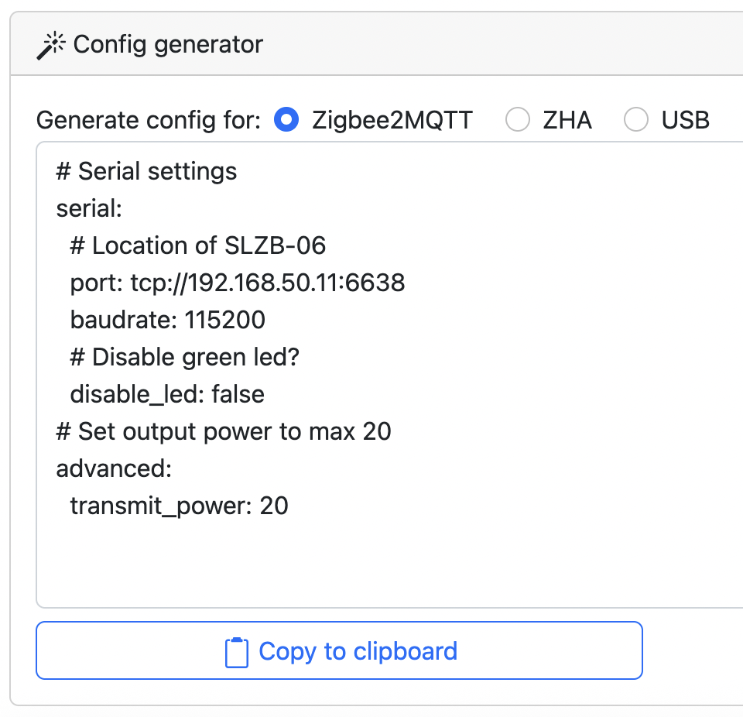Click the disable_led: false line

click(167, 394)
